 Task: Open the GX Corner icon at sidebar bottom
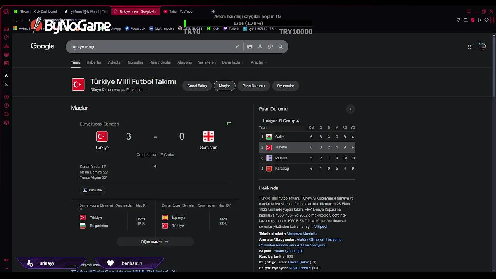(x=6, y=260)
